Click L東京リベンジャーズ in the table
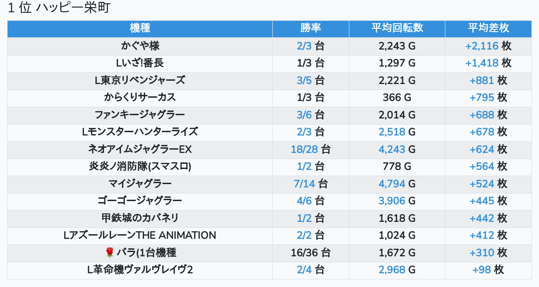This screenshot has width=539, height=287. pyautogui.click(x=140, y=80)
